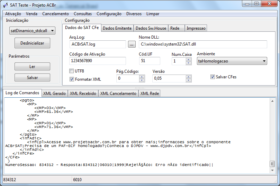Increase Num.Caixa with up arrow
Viewport: 280px width, 186px height.
[188, 59]
